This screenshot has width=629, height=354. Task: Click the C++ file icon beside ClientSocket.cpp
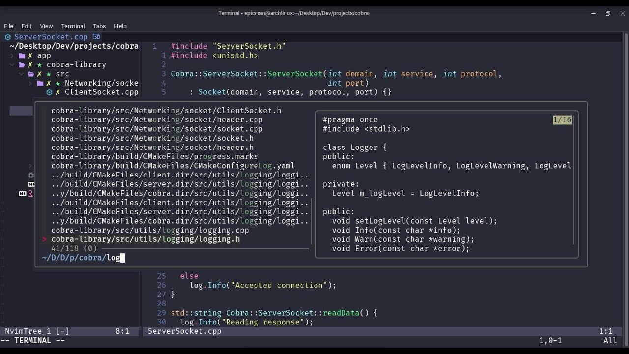(x=49, y=92)
